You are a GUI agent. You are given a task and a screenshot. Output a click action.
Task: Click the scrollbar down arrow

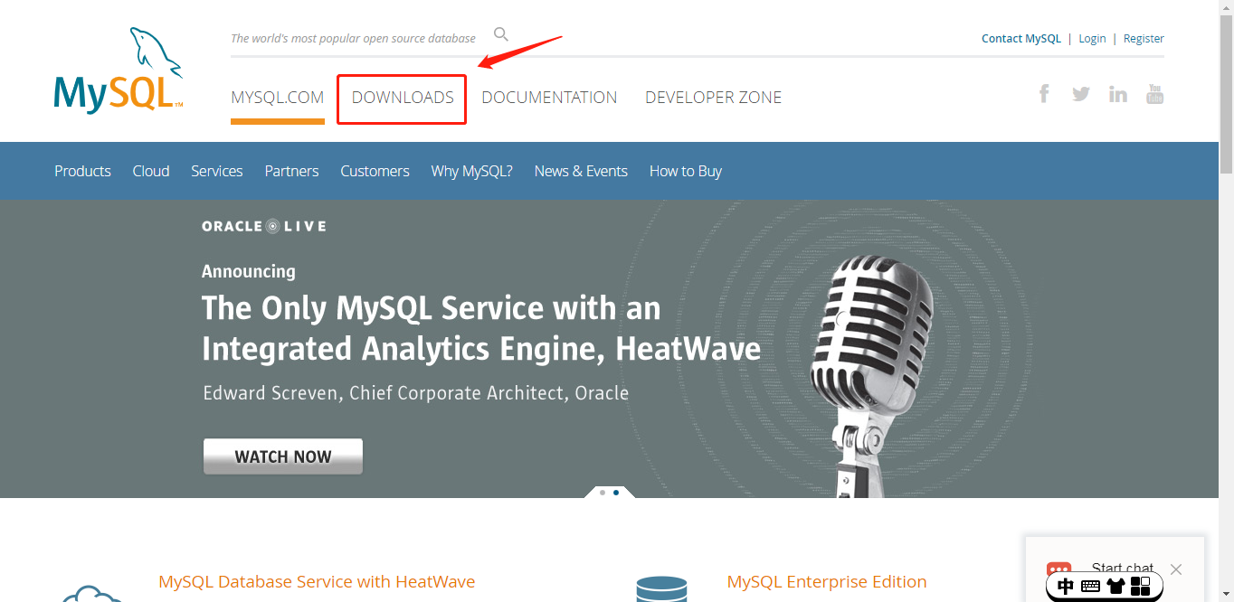coord(1226,595)
